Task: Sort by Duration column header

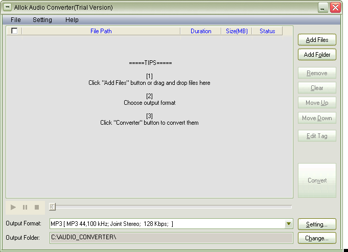Action: pos(201,31)
